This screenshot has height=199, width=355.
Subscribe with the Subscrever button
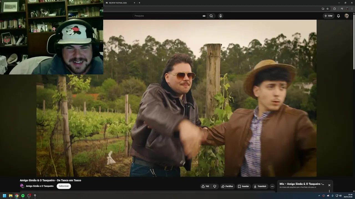[x=64, y=186]
